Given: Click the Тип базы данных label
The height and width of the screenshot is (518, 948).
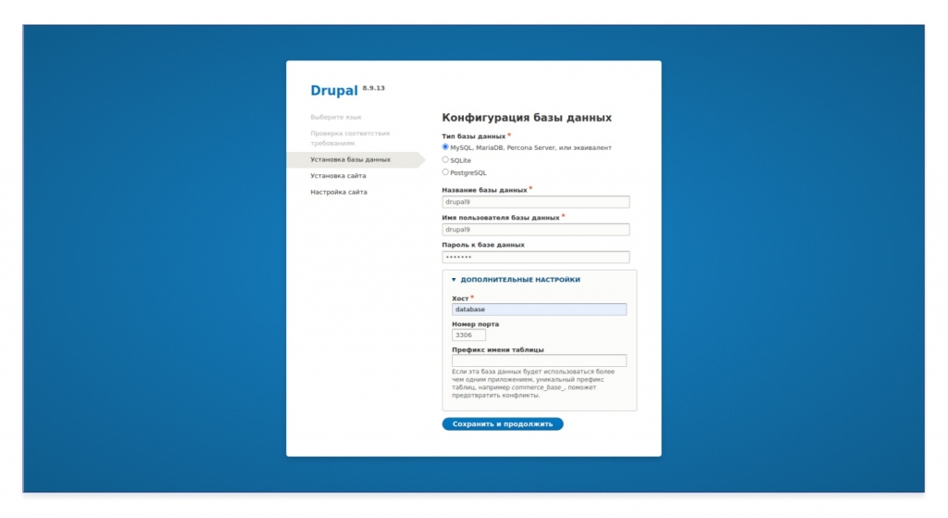Looking at the screenshot, I should click(x=473, y=136).
